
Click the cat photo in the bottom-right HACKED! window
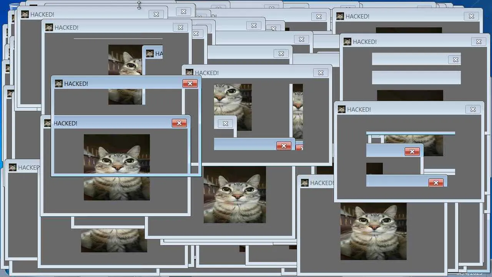(x=374, y=231)
